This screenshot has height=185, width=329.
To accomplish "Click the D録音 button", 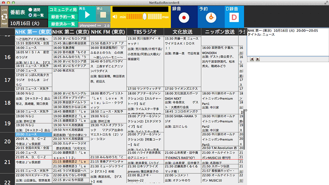I will click(234, 17).
